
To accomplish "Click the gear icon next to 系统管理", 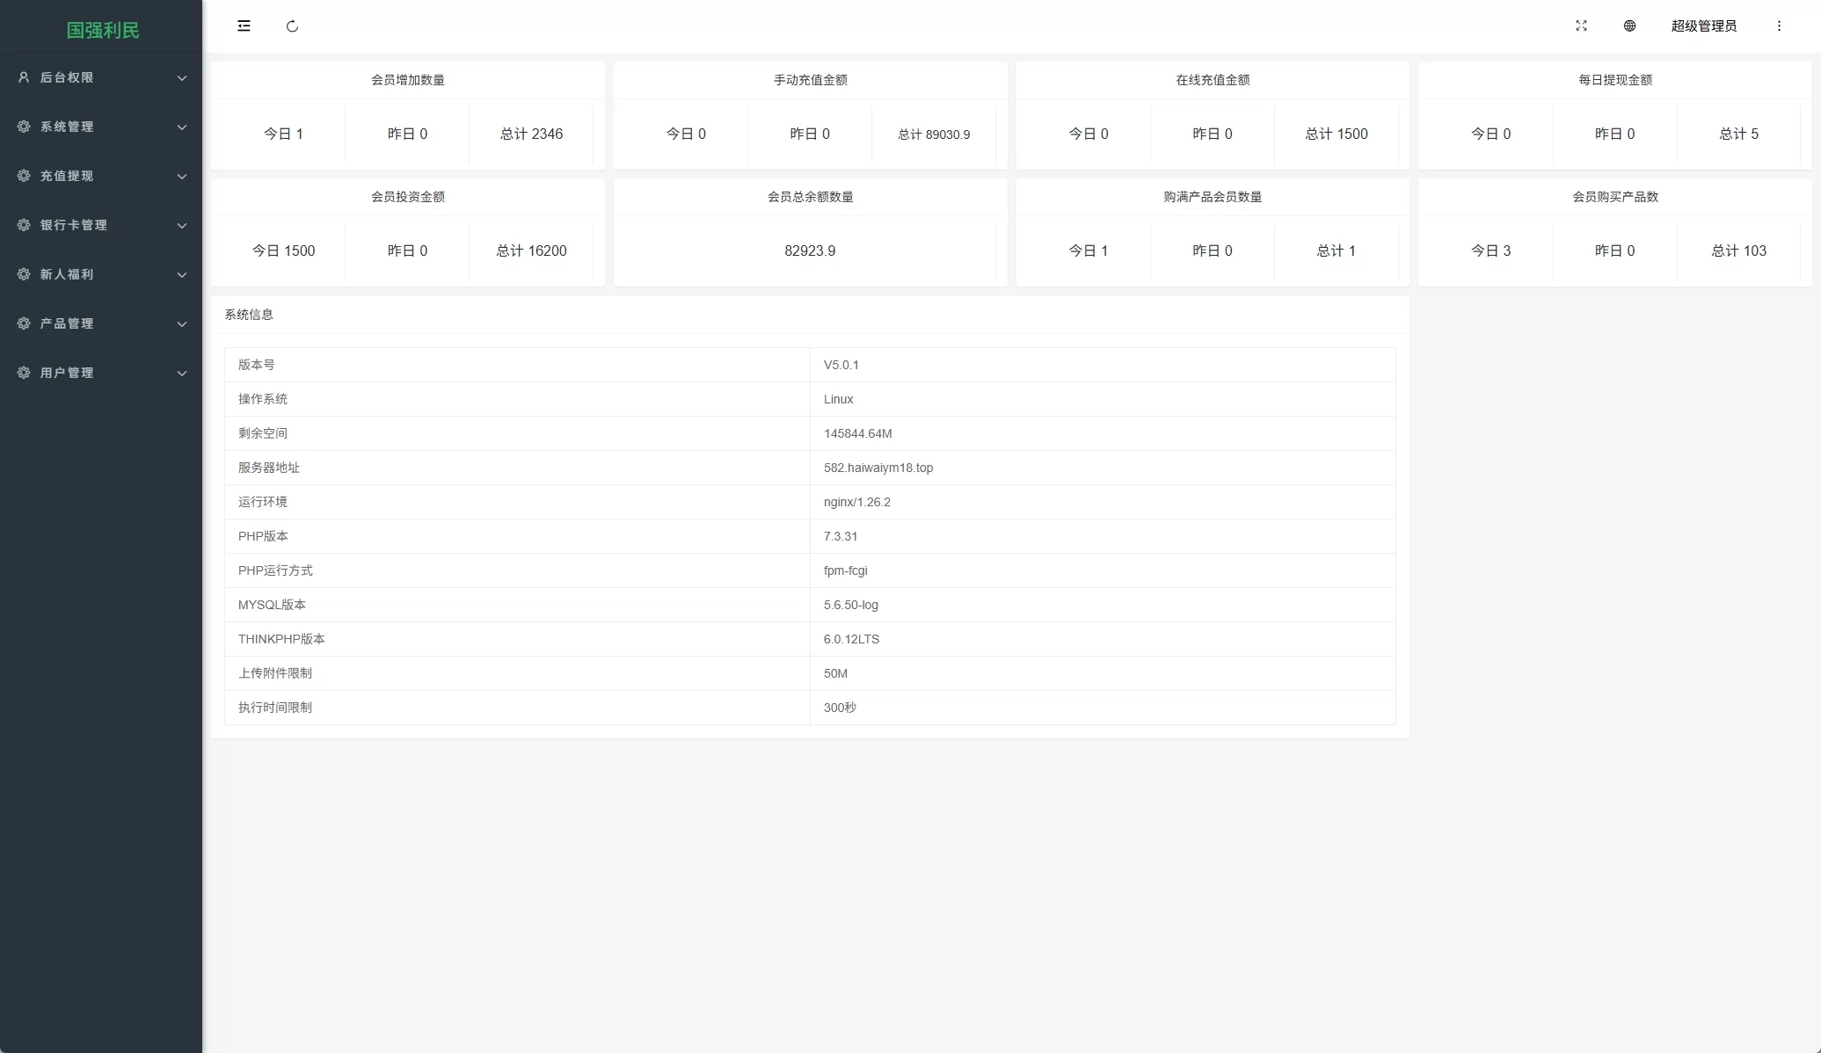I will point(23,127).
